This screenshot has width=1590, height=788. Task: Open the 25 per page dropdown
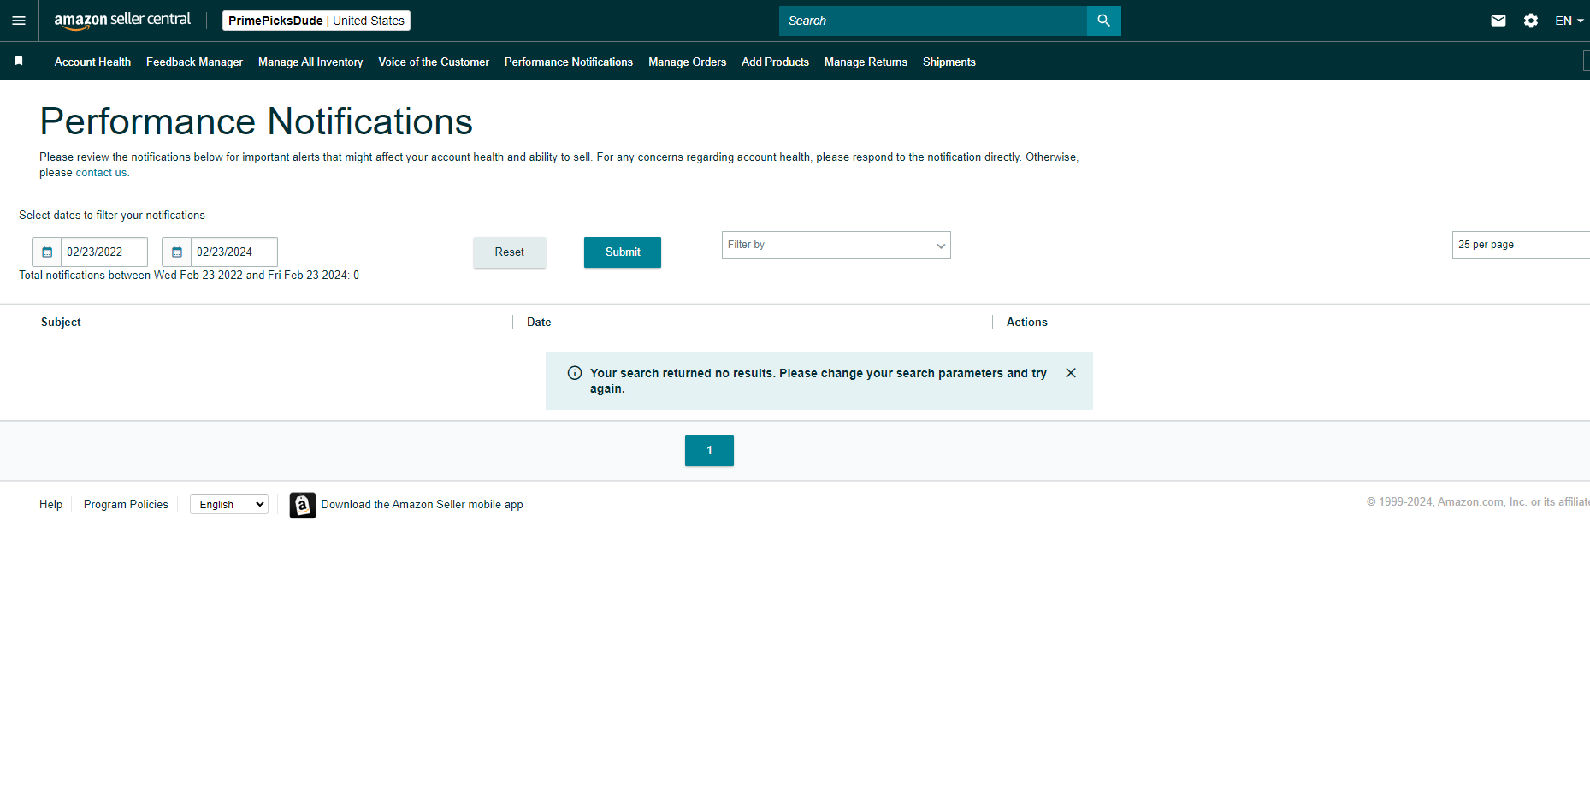1521,245
